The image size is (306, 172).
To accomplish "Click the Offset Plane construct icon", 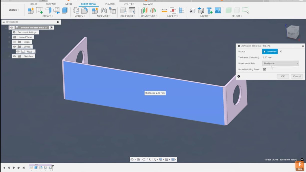I will (144, 10).
